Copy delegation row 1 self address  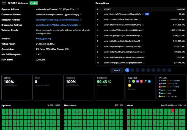coord(143,14)
